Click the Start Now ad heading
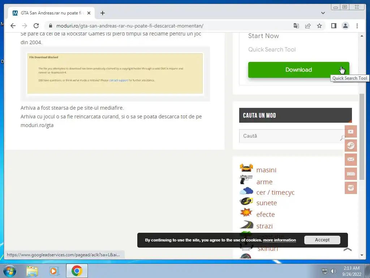 tap(263, 36)
